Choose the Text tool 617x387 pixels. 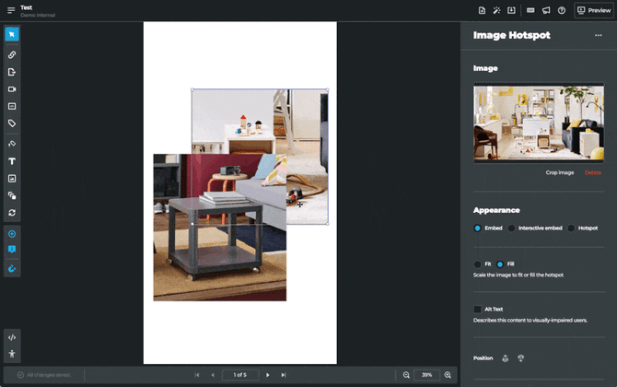tap(12, 161)
